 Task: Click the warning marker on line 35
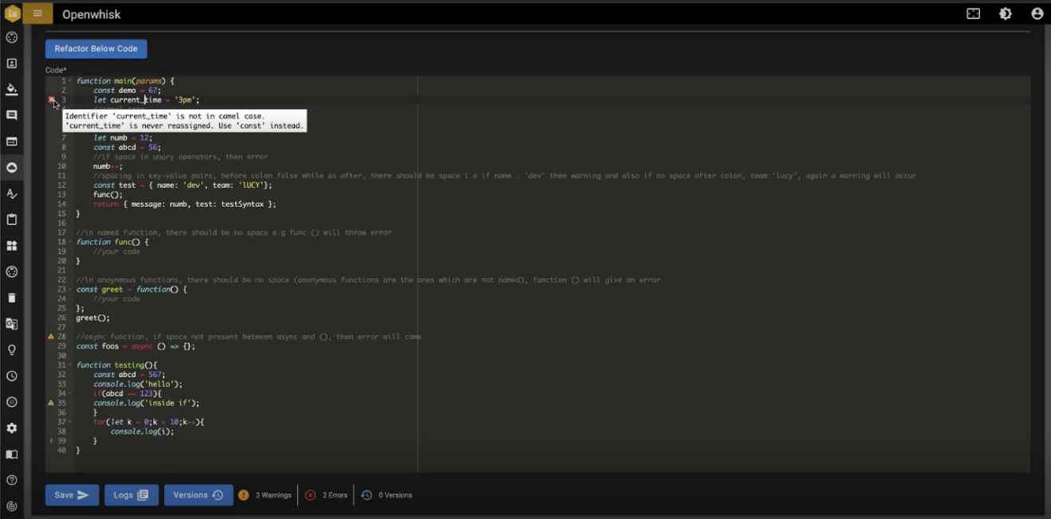point(51,403)
